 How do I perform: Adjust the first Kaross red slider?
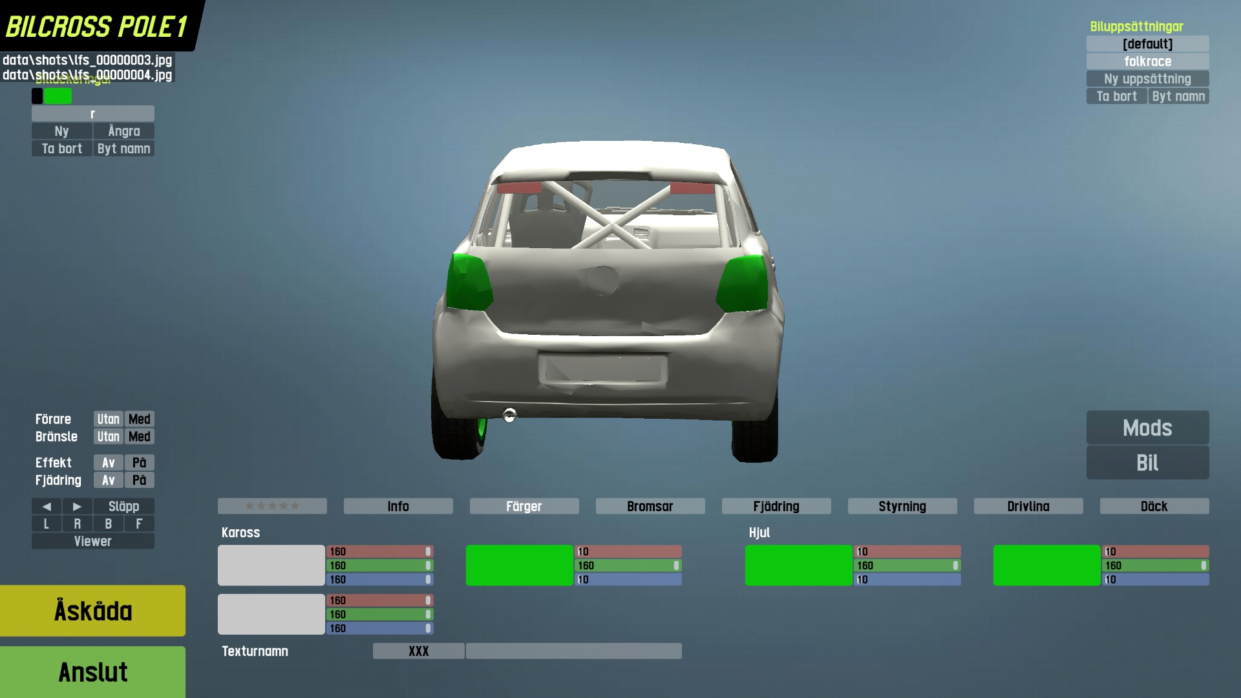[x=379, y=552]
